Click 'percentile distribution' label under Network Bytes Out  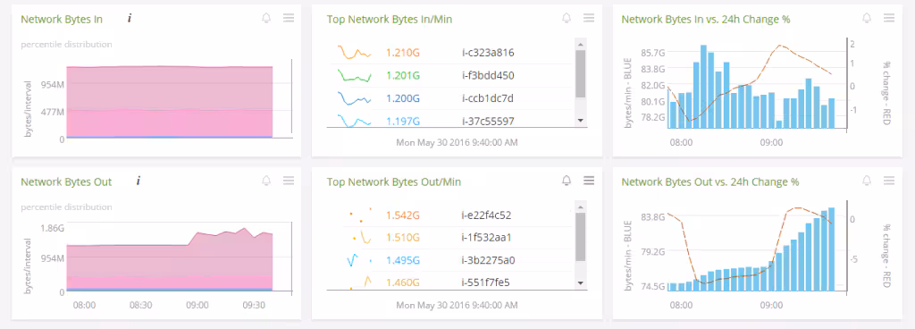pos(66,207)
